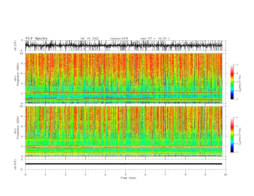Click the "VLF Spectra" plot title

(x=36, y=38)
